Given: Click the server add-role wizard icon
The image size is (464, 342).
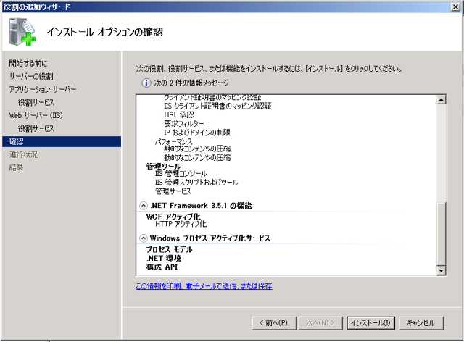Looking at the screenshot, I should [x=22, y=32].
